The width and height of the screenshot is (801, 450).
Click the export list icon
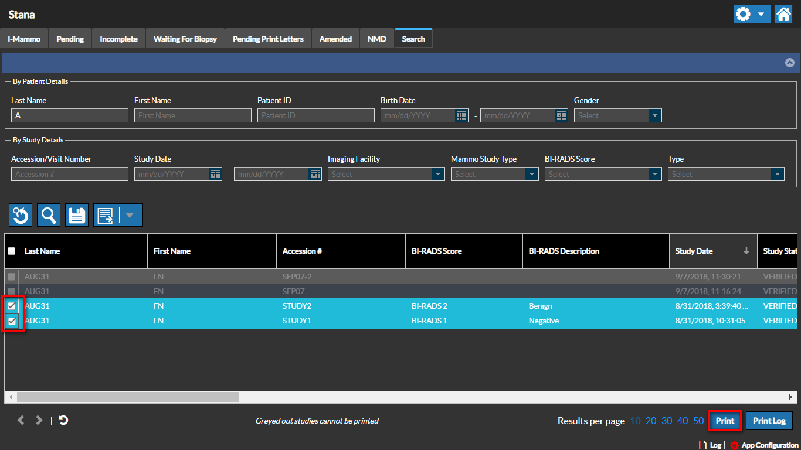tap(106, 215)
